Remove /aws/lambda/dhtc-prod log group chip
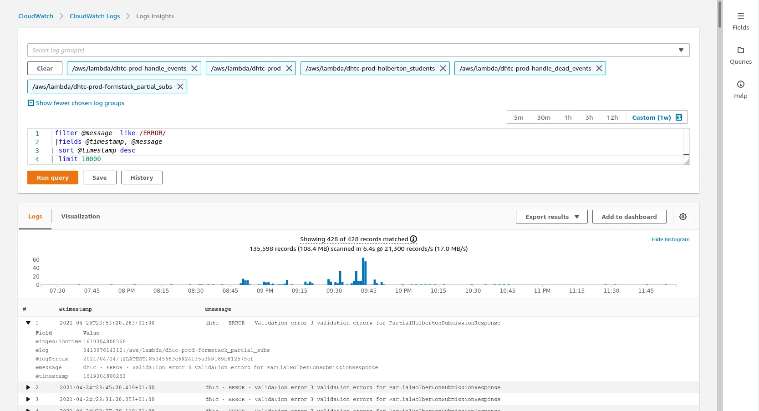Viewport: 759px width, 411px height. [x=289, y=68]
